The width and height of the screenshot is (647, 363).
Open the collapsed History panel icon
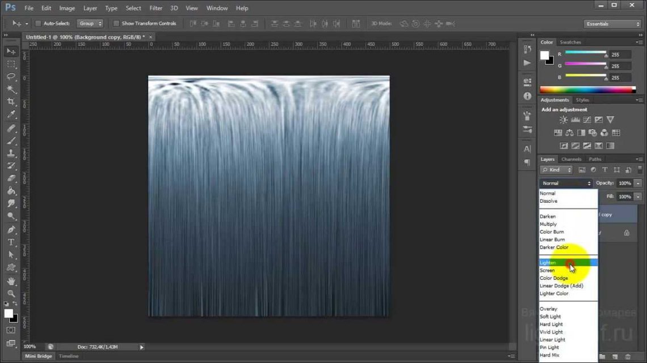coord(527,49)
